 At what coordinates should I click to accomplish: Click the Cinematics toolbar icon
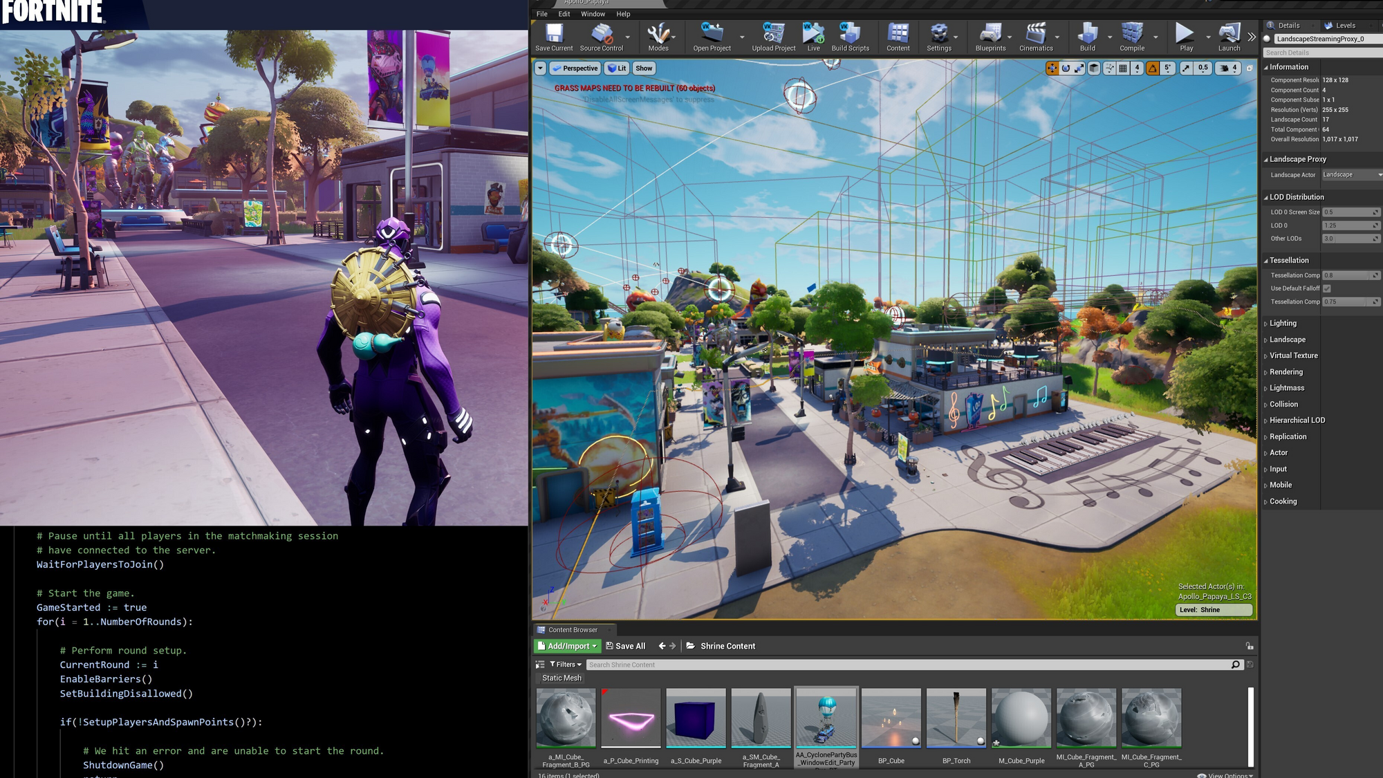[x=1035, y=35]
